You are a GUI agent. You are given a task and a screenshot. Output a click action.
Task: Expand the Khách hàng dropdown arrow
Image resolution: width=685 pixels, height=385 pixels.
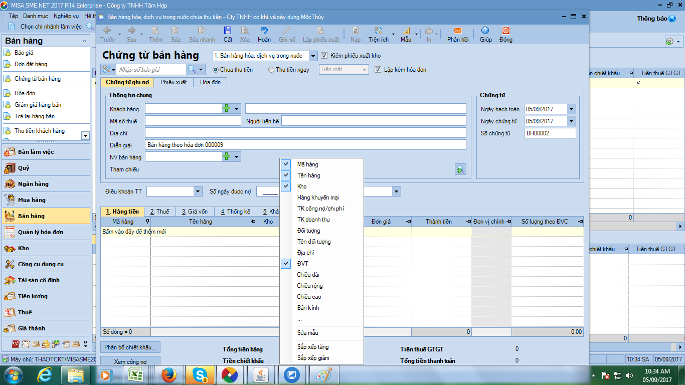point(236,109)
